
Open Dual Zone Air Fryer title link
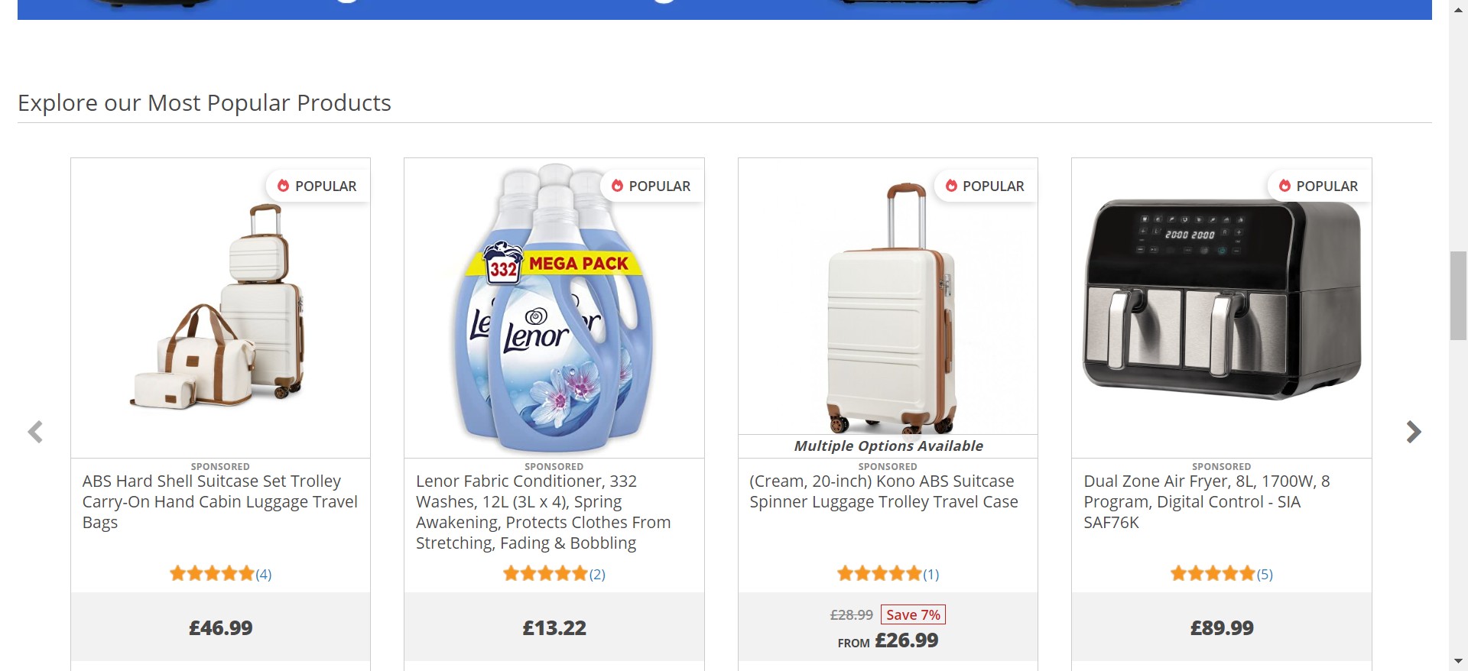point(1207,501)
